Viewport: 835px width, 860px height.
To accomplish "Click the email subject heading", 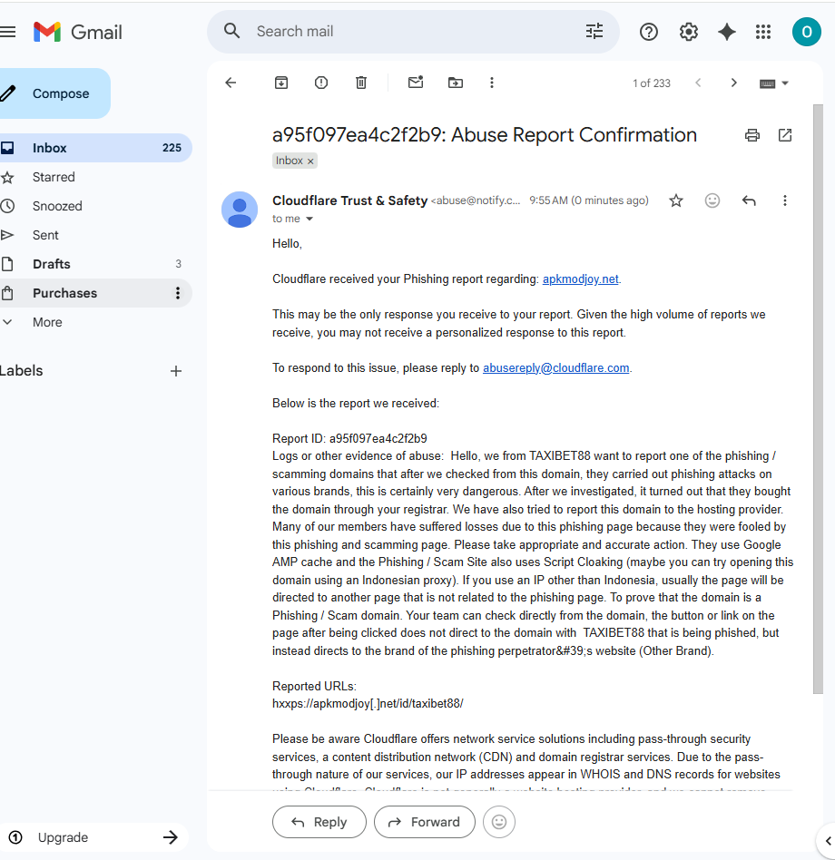I will coord(485,135).
